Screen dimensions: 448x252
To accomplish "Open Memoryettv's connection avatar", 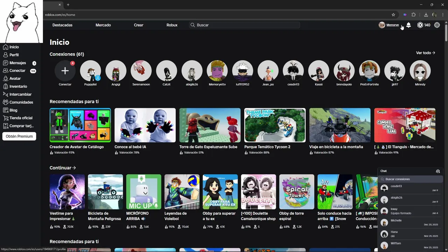I will pyautogui.click(x=217, y=71).
